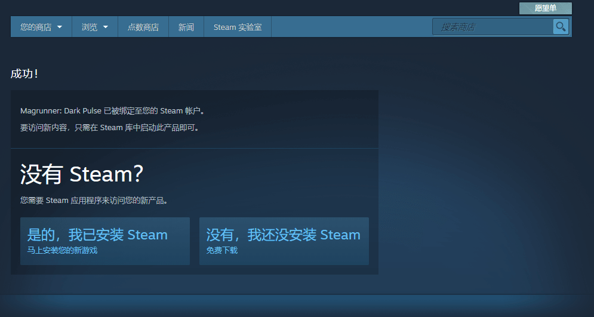
Task: Click the 成功！ heading
Action: pos(25,74)
